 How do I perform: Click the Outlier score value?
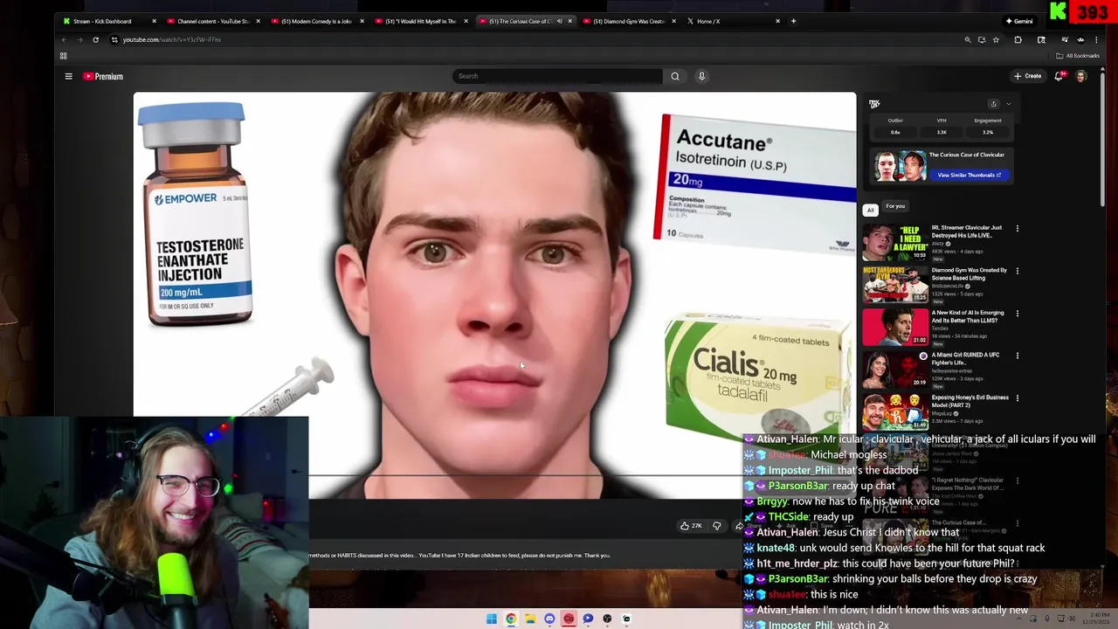[x=895, y=133]
